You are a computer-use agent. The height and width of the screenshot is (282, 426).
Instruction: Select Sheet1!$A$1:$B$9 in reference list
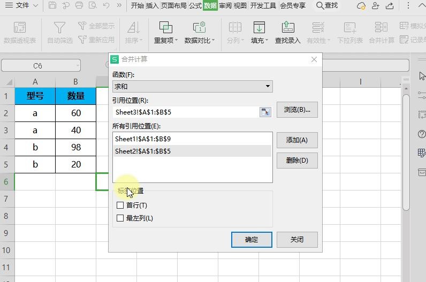(x=192, y=139)
